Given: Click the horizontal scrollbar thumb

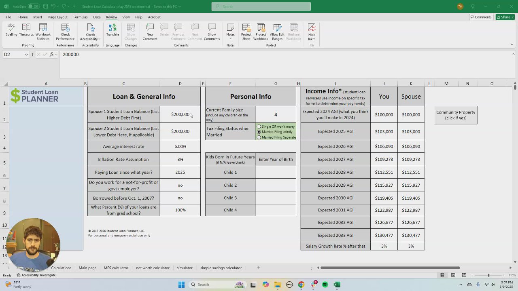Looking at the screenshot, I should (x=390, y=268).
